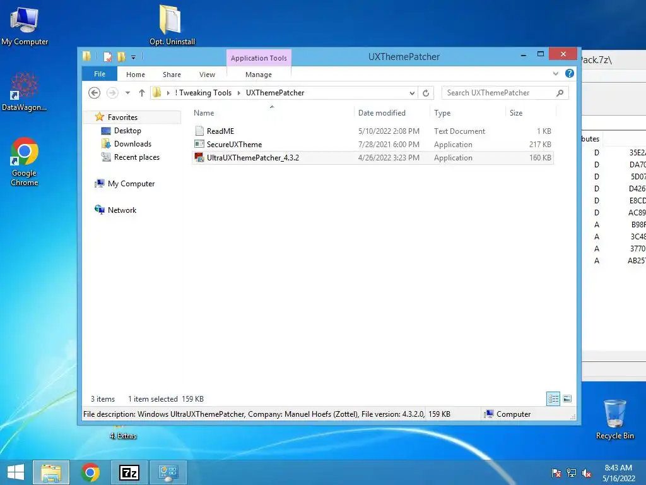This screenshot has height=485, width=646.
Task: Open My Computer desktop icon
Action: 25,26
